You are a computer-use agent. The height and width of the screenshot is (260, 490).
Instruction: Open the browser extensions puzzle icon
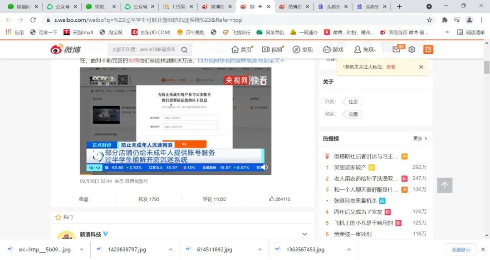point(444,20)
